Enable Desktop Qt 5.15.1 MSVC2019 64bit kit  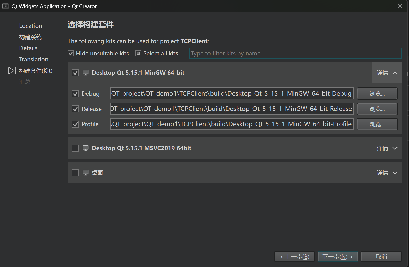(x=75, y=148)
